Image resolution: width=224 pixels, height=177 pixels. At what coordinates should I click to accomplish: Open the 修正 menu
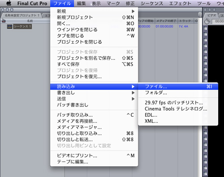(x=130, y=3)
